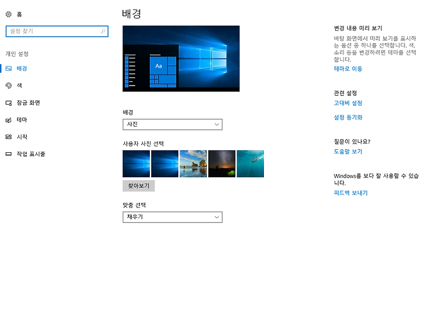The height and width of the screenshot is (321, 428).
Task: Click the 사용자 사진 선택 label
Action: (143, 144)
